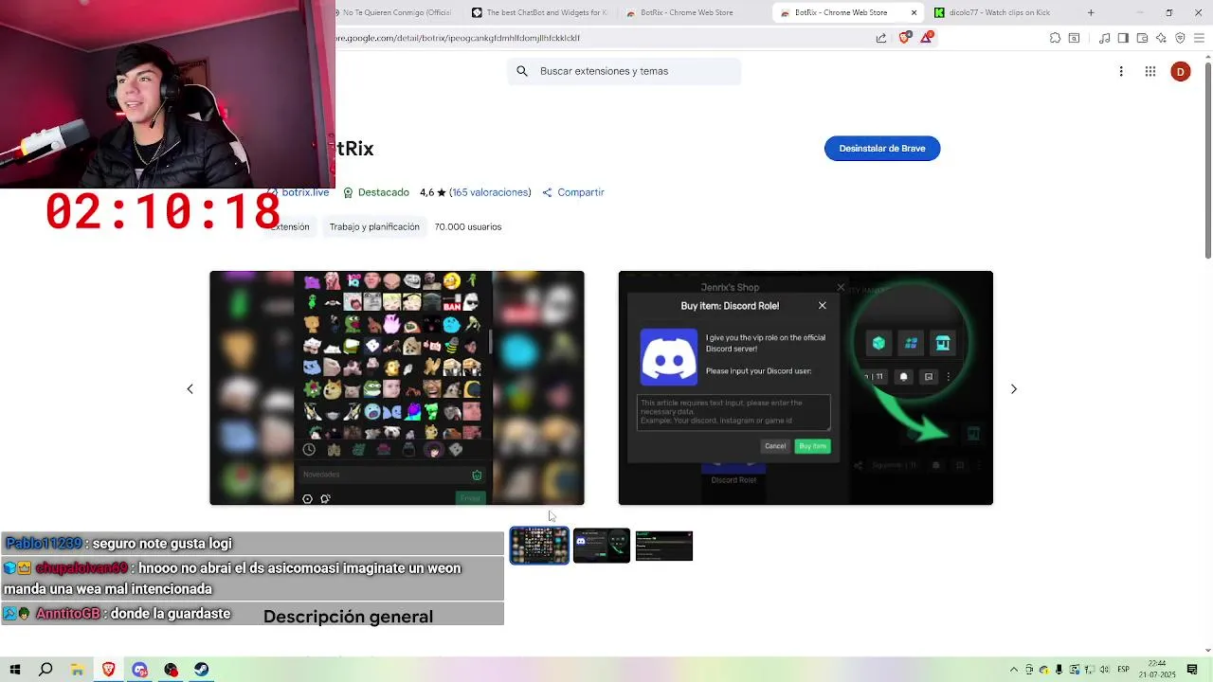Open Brave Rewards triangle icon
1213x682 pixels.
coord(927,38)
